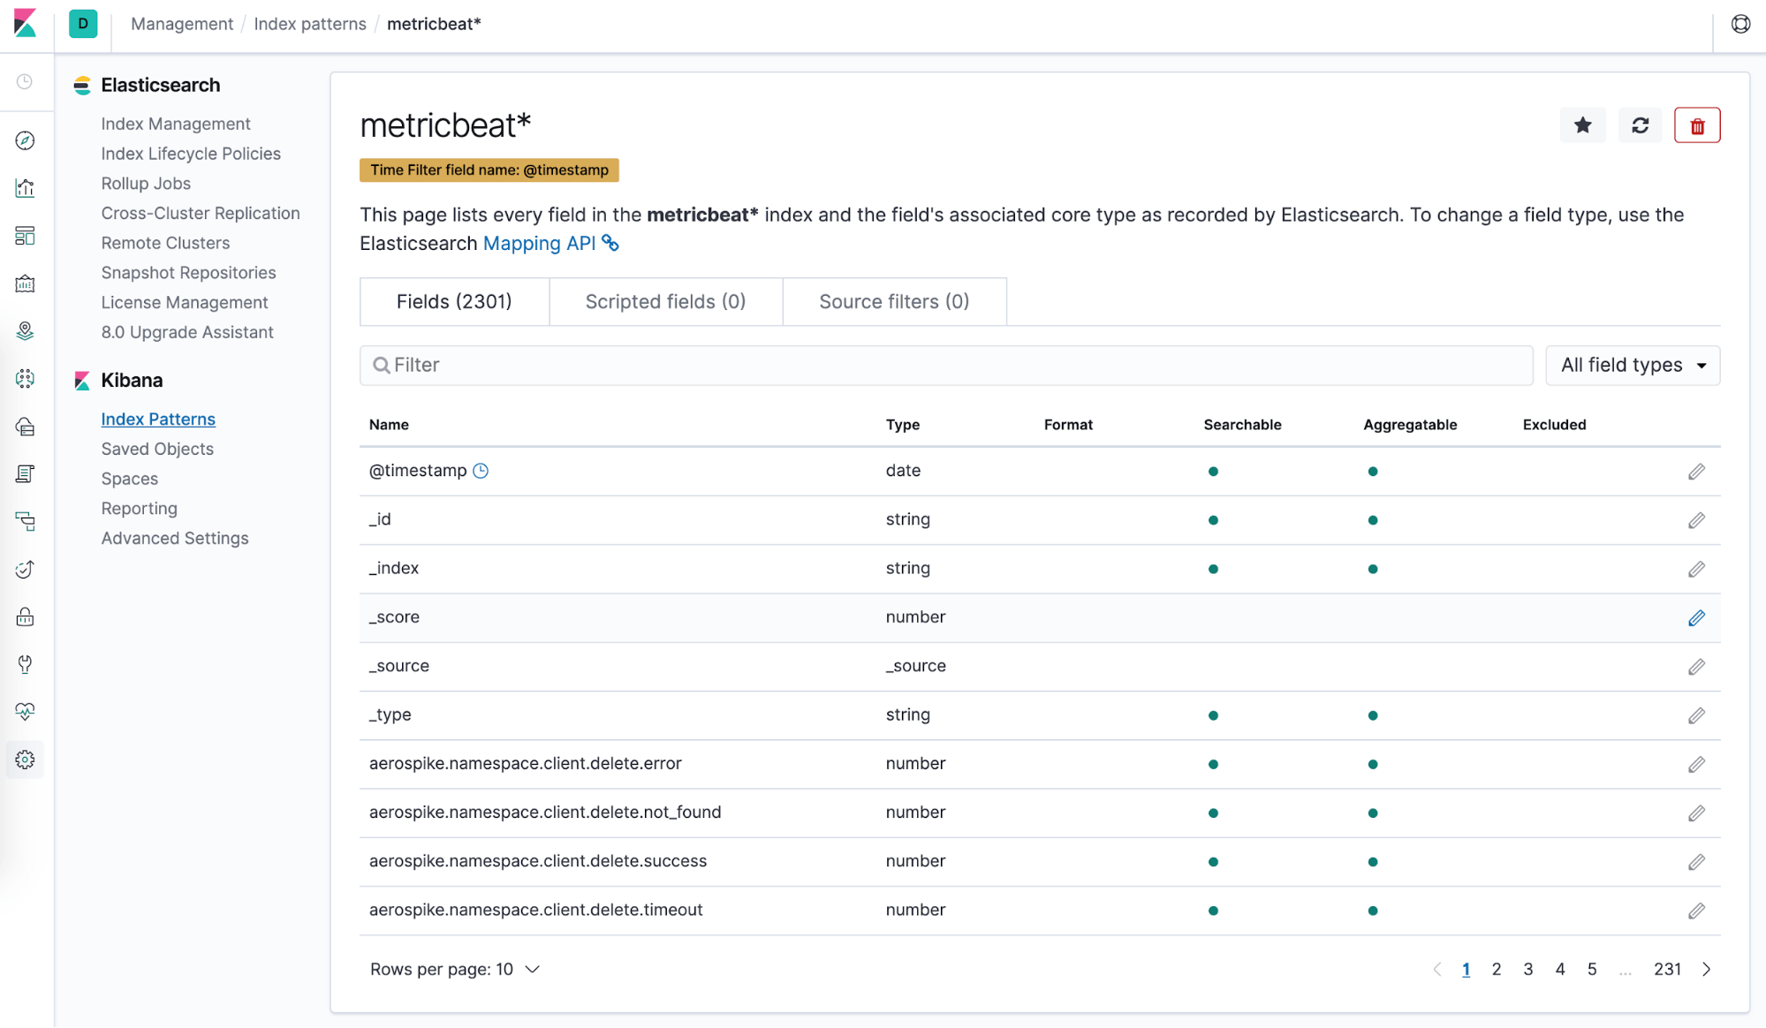Go to Index patterns breadcrumb

point(310,24)
